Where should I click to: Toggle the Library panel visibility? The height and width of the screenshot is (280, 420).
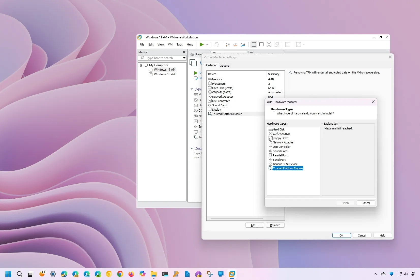coord(254,45)
